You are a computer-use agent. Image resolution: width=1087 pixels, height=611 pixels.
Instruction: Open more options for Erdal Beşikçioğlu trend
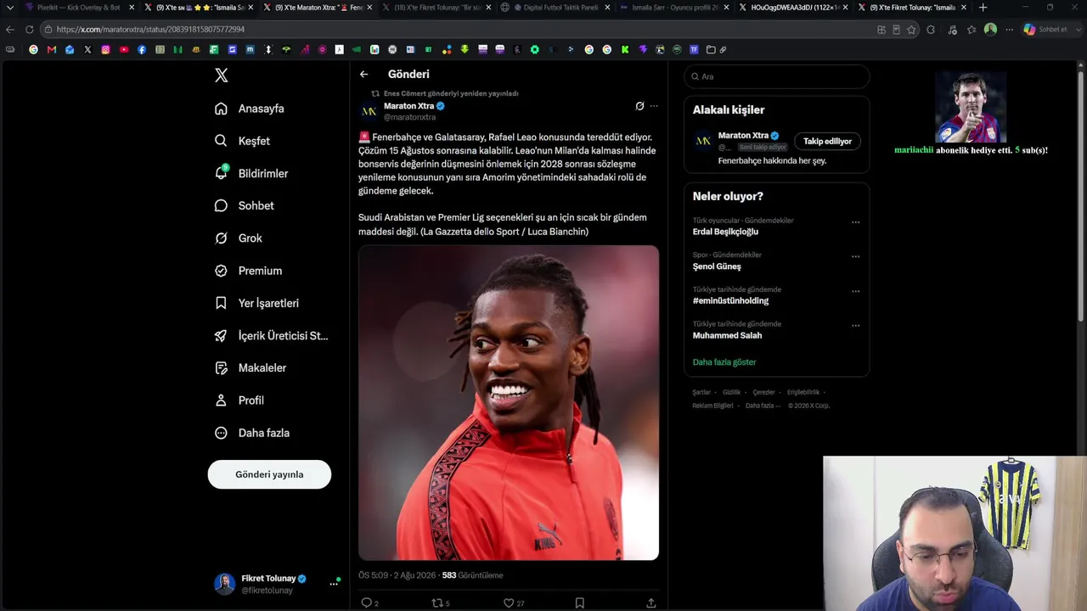click(855, 222)
